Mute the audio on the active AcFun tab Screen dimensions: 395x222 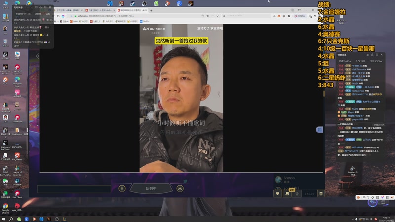pyautogui.click(x=143, y=10)
